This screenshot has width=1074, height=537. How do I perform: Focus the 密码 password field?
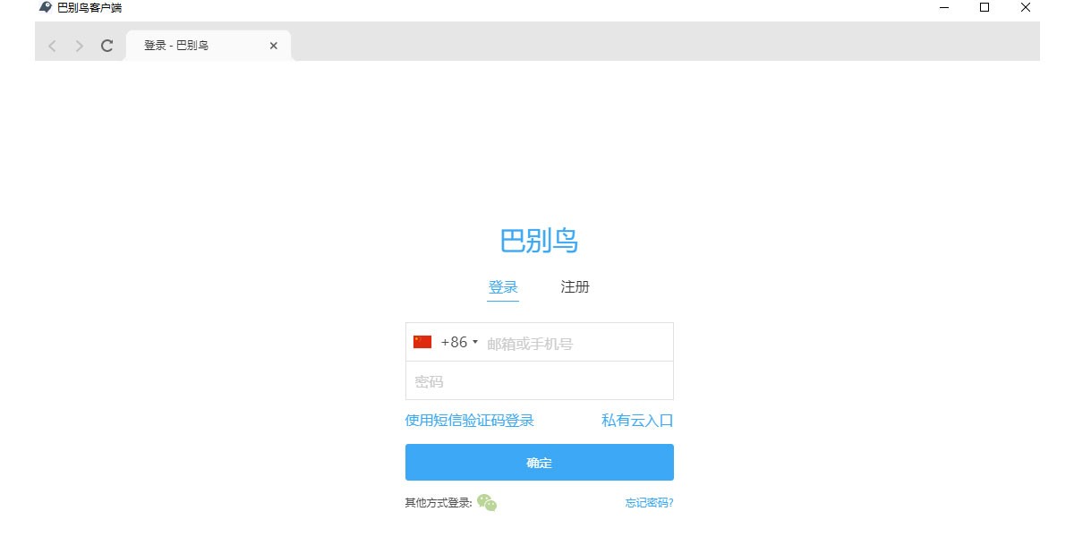[x=540, y=381]
